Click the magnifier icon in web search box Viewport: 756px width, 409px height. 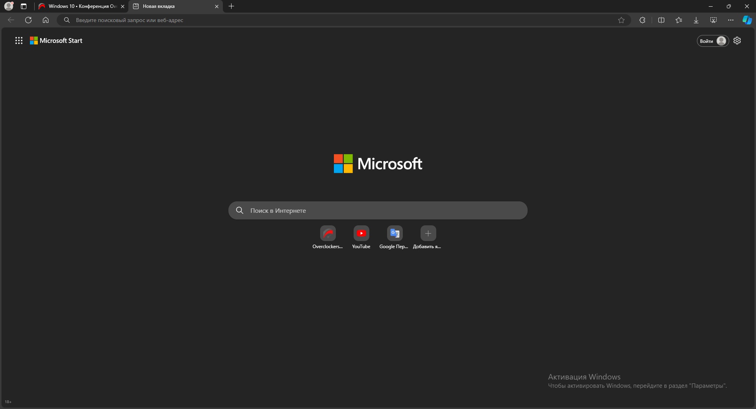239,210
